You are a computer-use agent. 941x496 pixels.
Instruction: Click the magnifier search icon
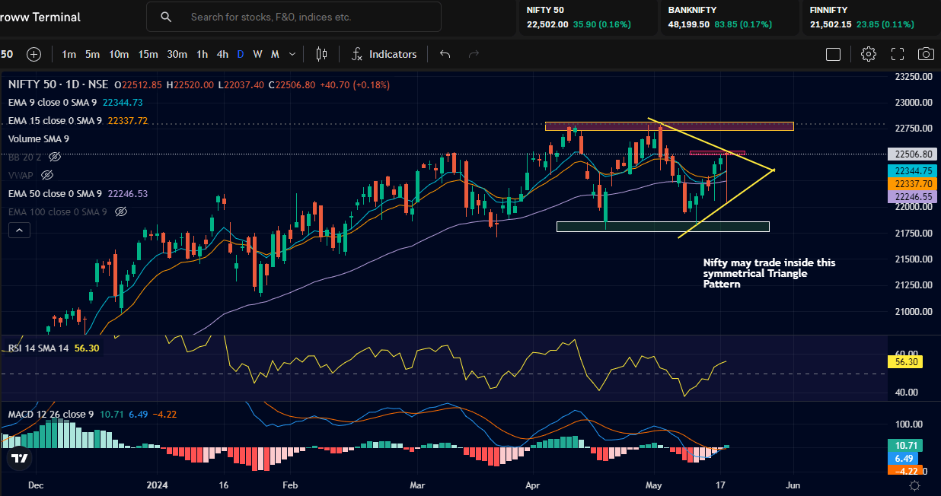pos(166,17)
